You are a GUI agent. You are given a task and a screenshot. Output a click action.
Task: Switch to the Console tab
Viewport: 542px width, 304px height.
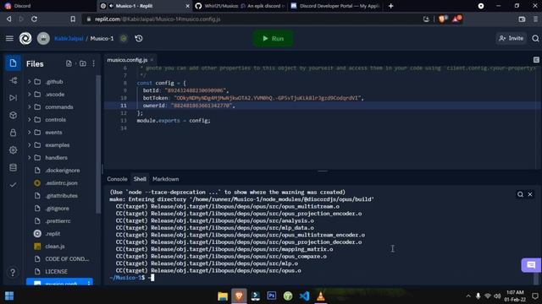tap(117, 179)
